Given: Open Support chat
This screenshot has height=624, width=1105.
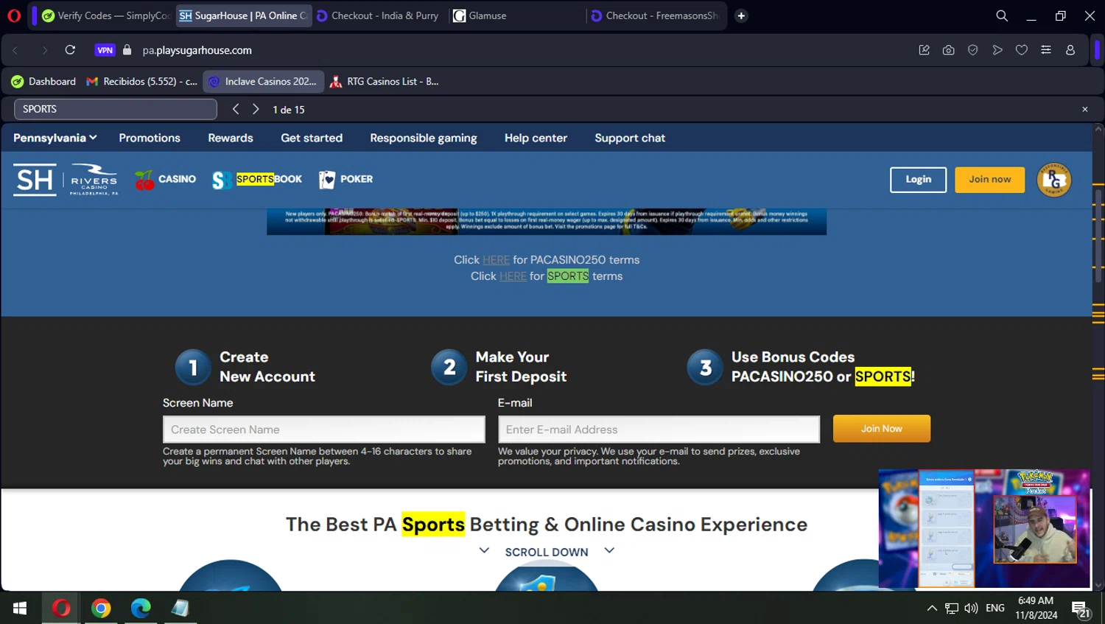Looking at the screenshot, I should (x=630, y=138).
